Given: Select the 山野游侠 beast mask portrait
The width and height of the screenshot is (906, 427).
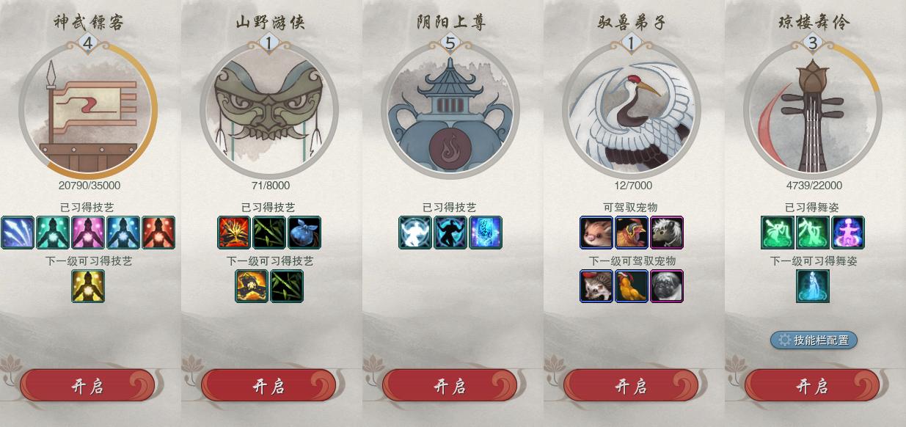Looking at the screenshot, I should pos(268,110).
